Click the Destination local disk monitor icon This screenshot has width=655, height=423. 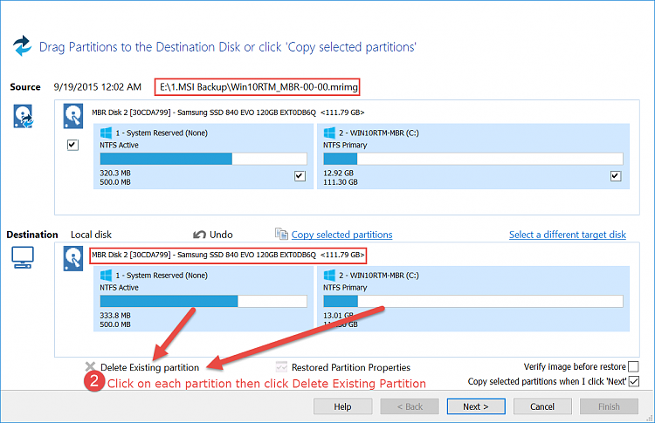[x=23, y=257]
